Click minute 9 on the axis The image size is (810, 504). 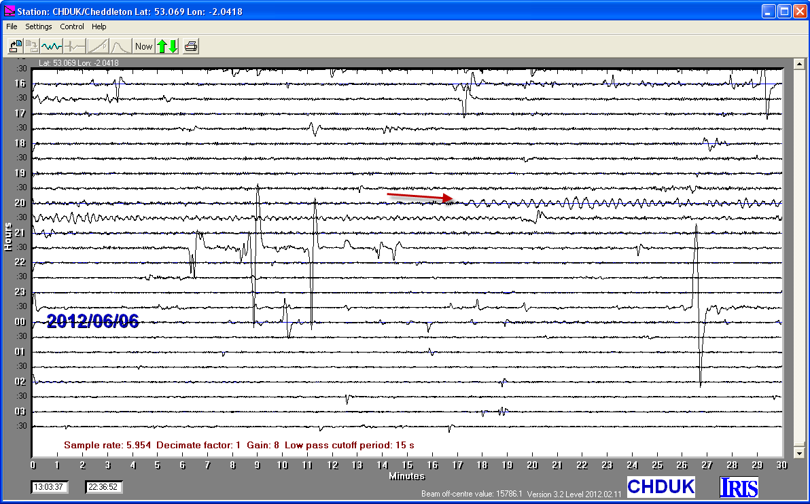coord(258,465)
